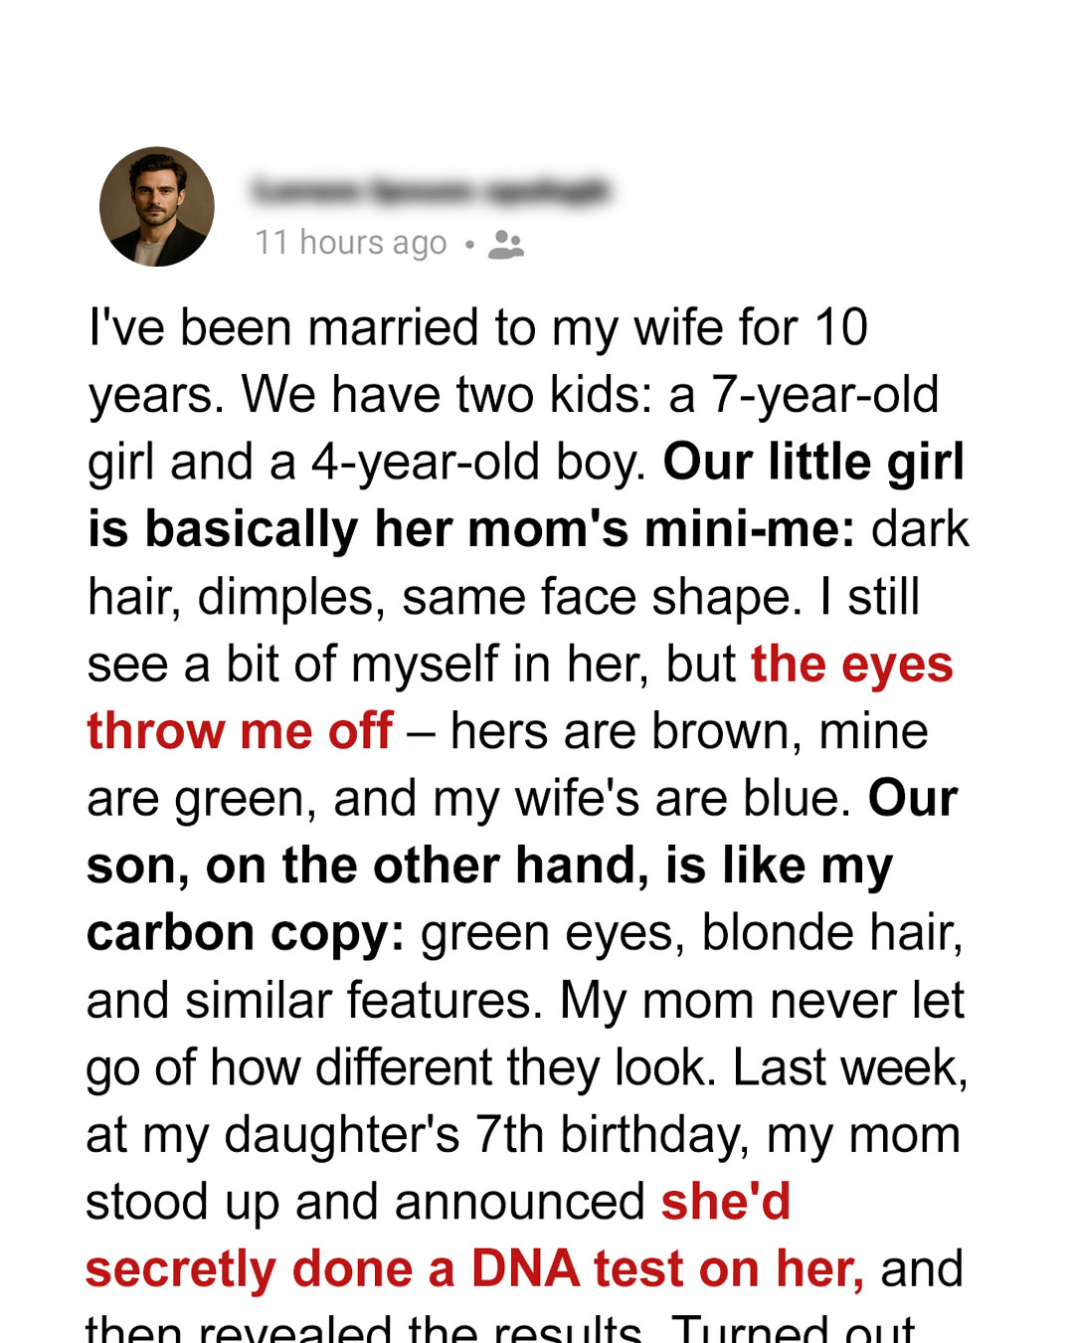Click the phrase "Last week,"
The image size is (1074, 1343).
850,1068
